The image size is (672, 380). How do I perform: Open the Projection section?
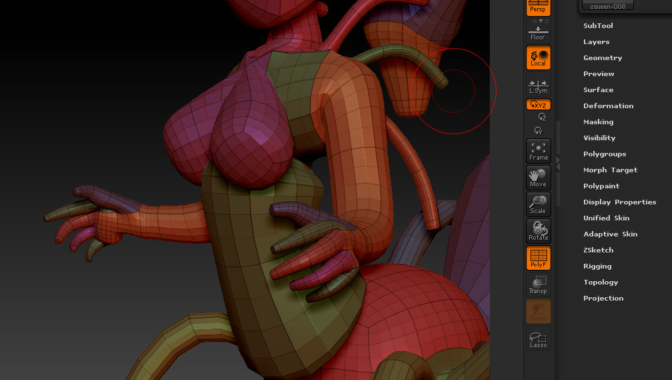pos(603,299)
